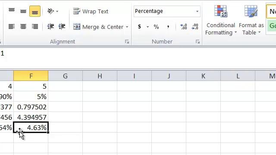Expand Merge & Center options arrow
276x155 pixels.
[x=127, y=27]
